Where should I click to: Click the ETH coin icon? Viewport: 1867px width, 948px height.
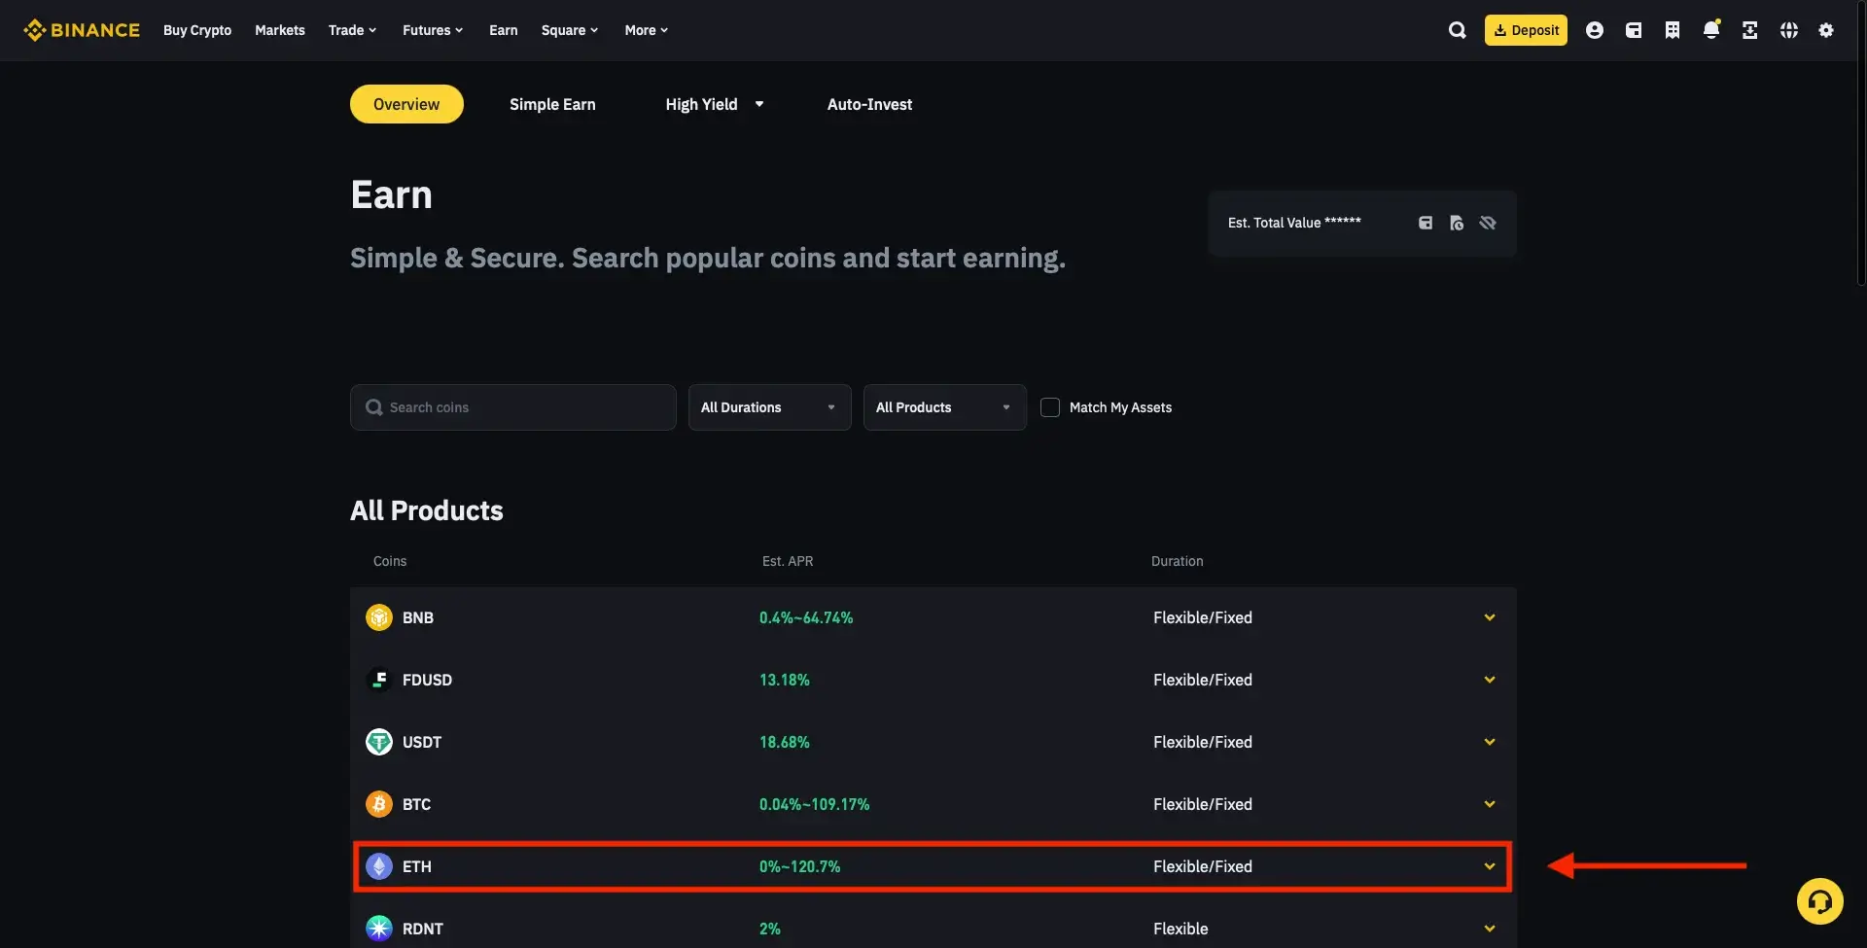click(379, 866)
